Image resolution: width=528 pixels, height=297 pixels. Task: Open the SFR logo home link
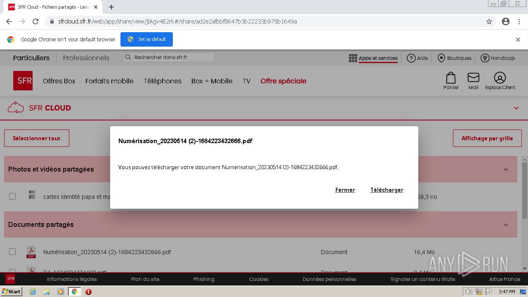[23, 80]
